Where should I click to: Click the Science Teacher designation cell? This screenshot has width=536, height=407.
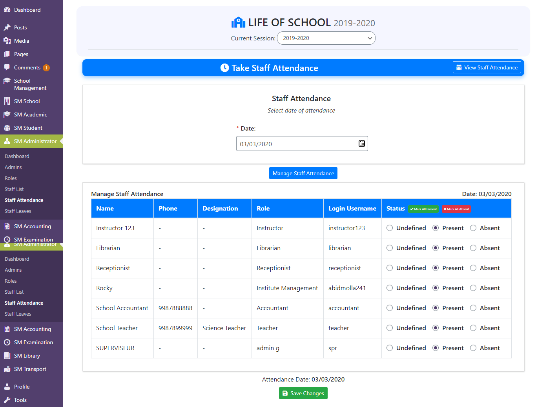[x=225, y=328]
